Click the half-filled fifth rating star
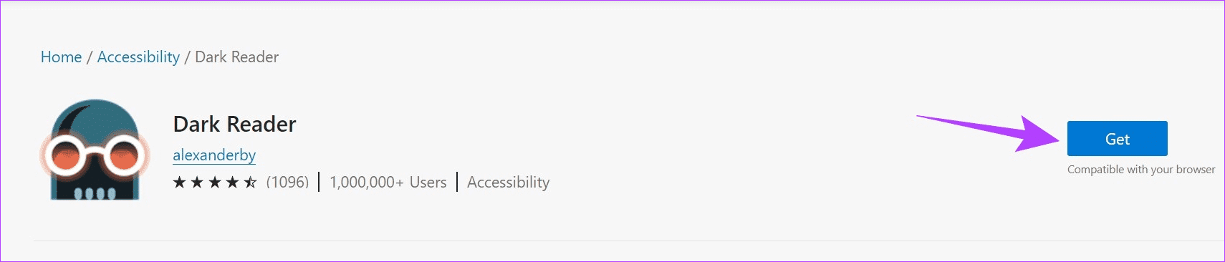The height and width of the screenshot is (262, 1225). point(250,183)
